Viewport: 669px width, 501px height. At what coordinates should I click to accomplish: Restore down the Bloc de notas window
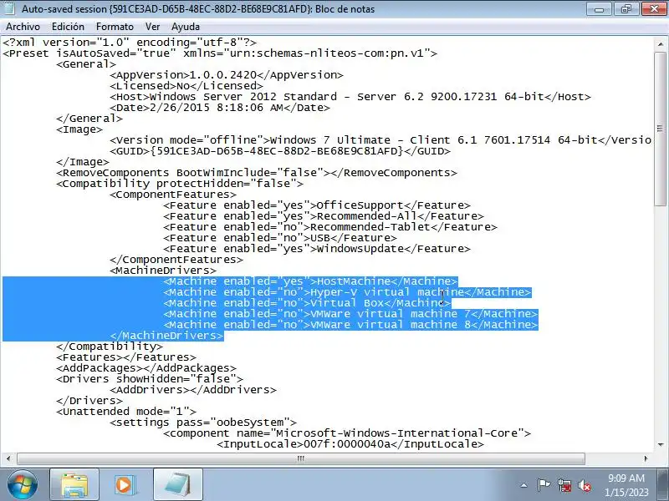click(x=626, y=9)
